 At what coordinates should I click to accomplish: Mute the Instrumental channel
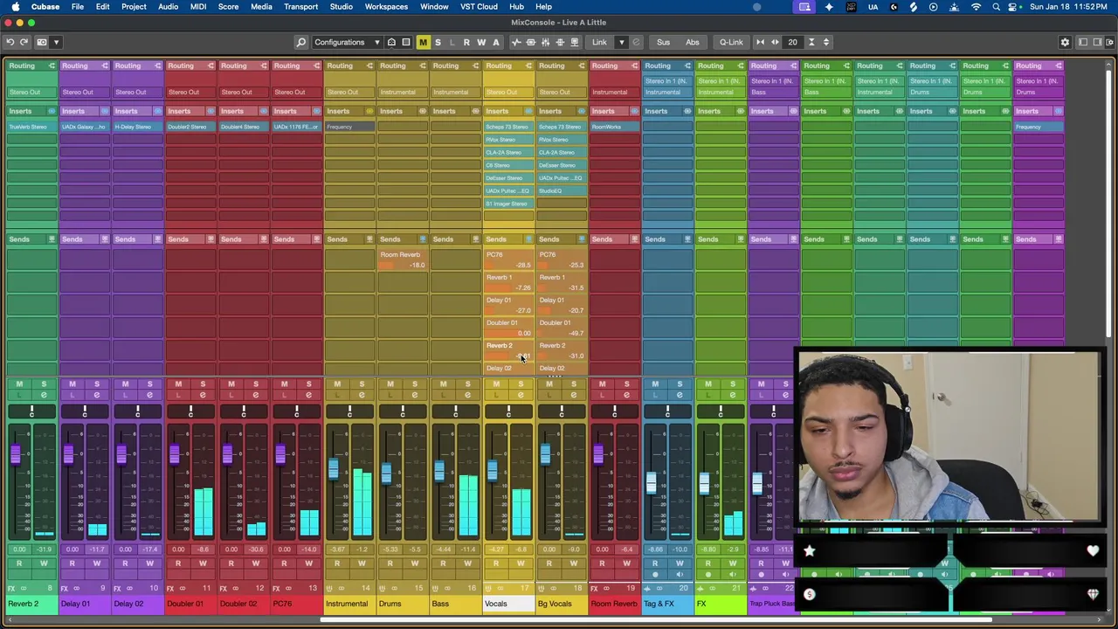coord(337,384)
